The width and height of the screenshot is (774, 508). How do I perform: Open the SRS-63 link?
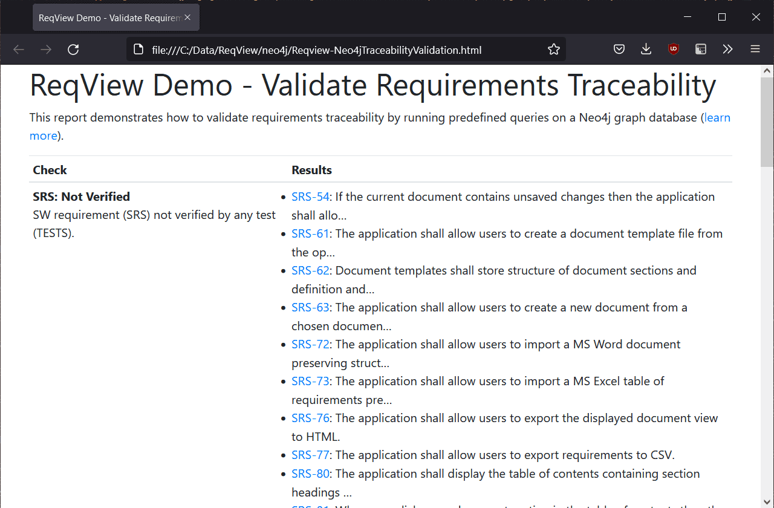pyautogui.click(x=310, y=307)
